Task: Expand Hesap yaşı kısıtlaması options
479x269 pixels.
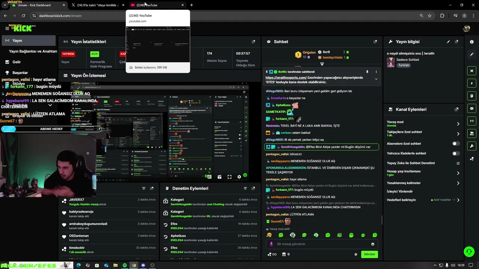Action: 458,173
